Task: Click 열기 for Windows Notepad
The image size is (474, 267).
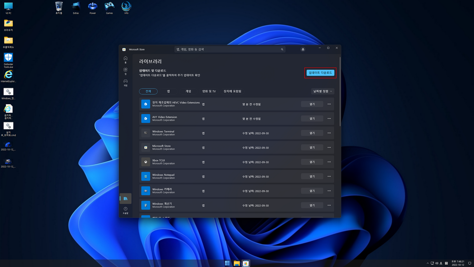Action: [312, 176]
